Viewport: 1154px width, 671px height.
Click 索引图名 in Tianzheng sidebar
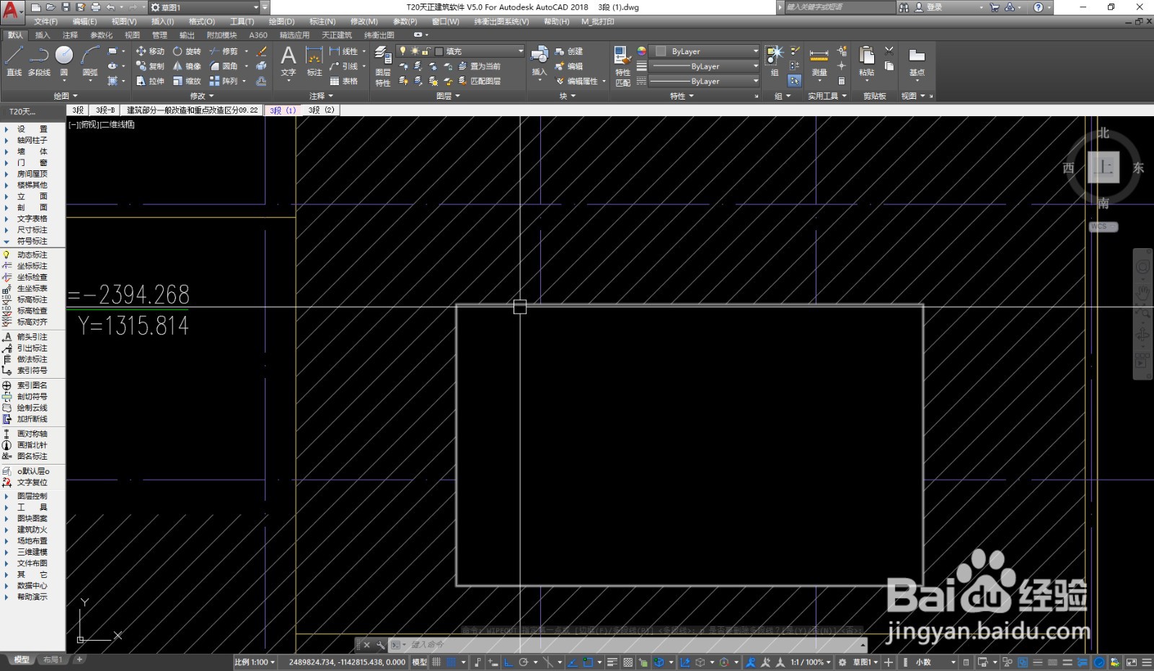point(32,385)
